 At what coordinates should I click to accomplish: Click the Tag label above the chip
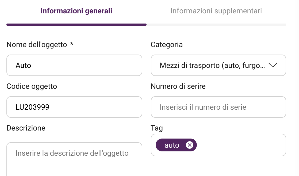pyautogui.click(x=157, y=128)
